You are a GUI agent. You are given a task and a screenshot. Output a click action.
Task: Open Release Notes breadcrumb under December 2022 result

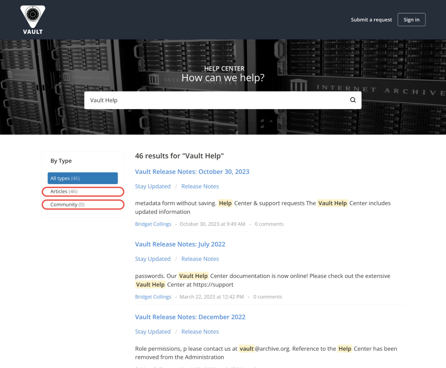click(x=200, y=332)
